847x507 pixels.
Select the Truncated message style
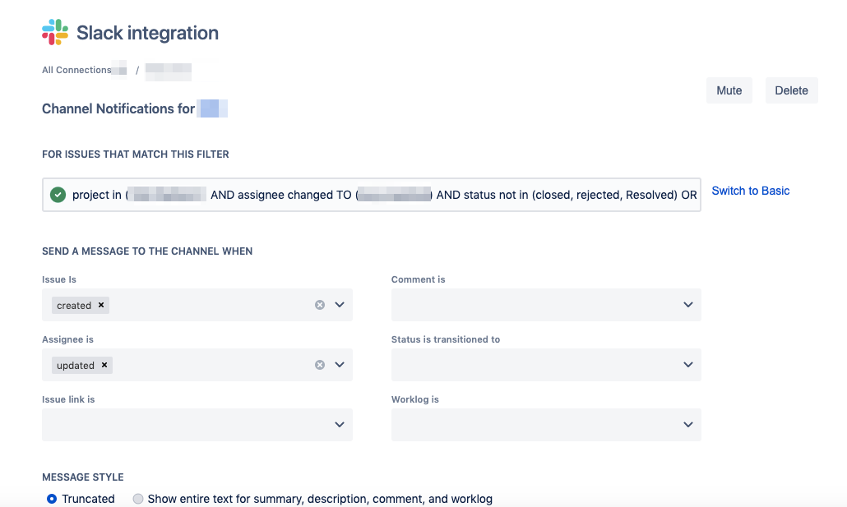(52, 499)
